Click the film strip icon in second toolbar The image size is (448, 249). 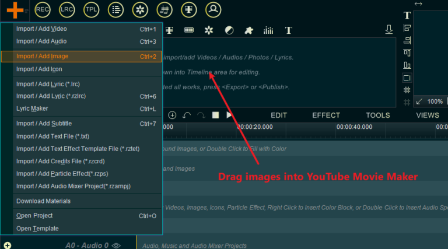click(x=189, y=30)
